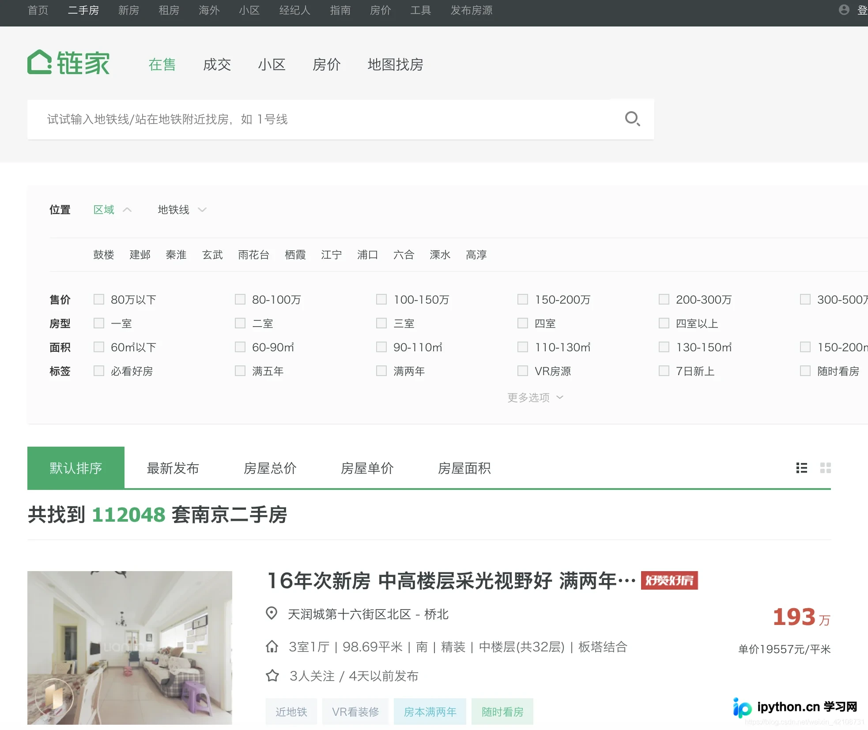Click the search magnifier icon
The image size is (868, 730).
coord(632,119)
